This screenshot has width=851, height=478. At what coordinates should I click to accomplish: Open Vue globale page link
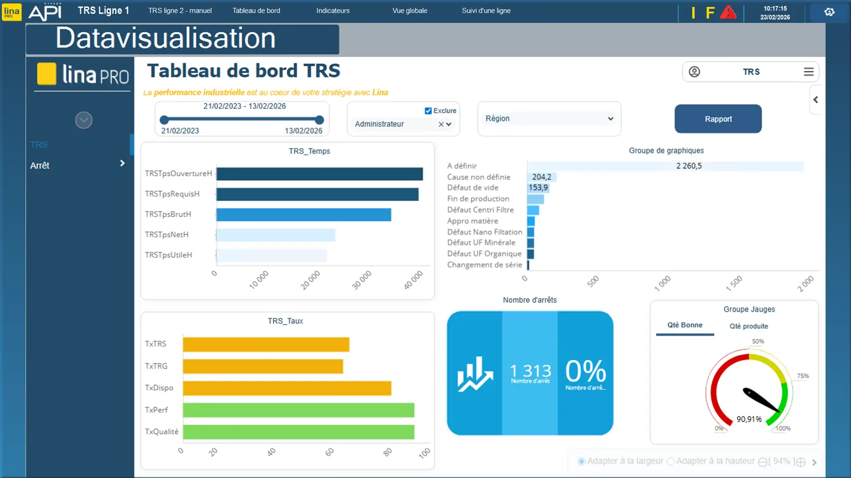(409, 10)
